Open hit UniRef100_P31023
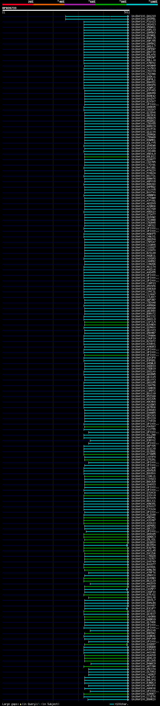160x706 pixels. (x=143, y=22)
